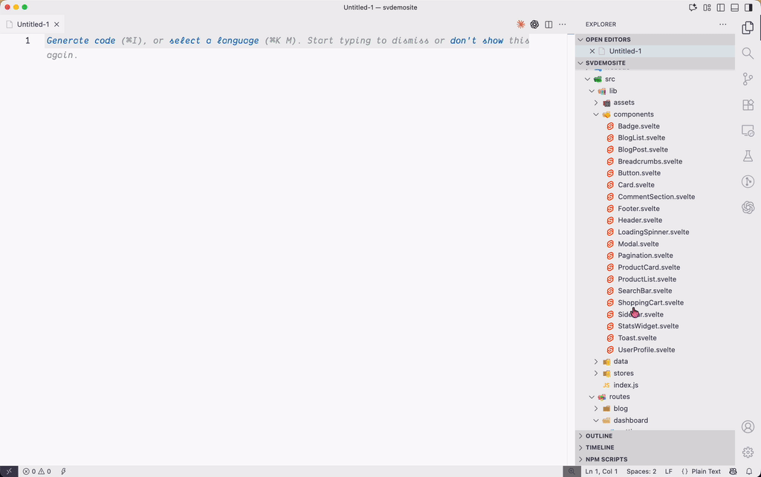This screenshot has width=761, height=477.
Task: Open editor actions via the ellipsis menu
Action: [563, 24]
